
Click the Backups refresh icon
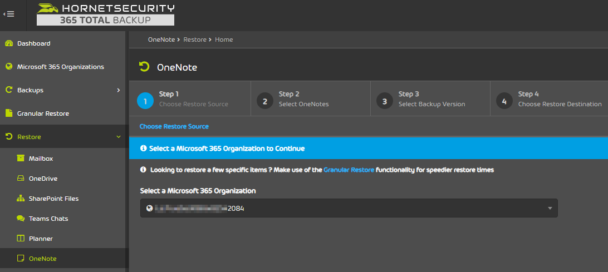click(x=8, y=90)
